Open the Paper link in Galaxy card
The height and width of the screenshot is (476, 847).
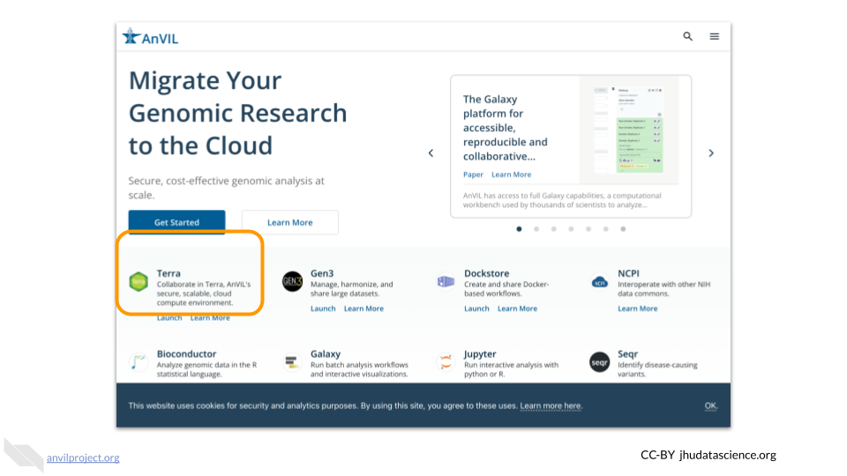(x=473, y=175)
